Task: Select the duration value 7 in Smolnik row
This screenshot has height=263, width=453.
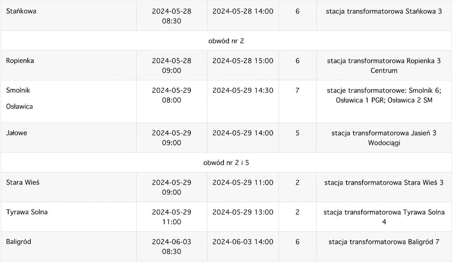Action: [297, 90]
